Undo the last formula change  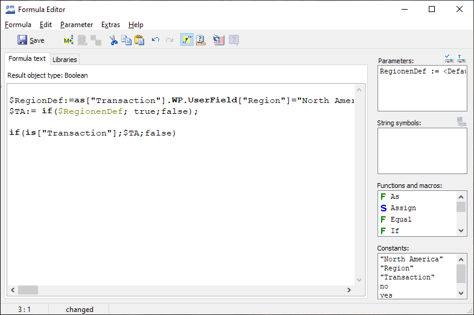pos(156,40)
